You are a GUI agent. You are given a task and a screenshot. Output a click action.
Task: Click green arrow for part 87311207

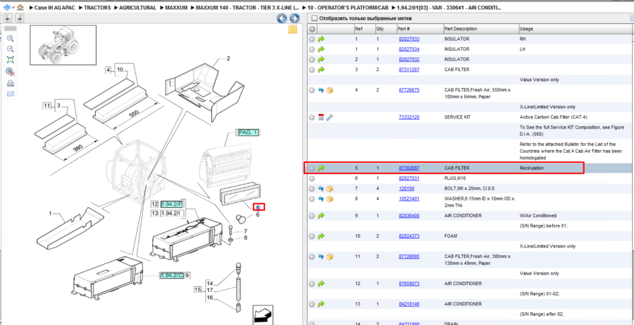tap(321, 70)
